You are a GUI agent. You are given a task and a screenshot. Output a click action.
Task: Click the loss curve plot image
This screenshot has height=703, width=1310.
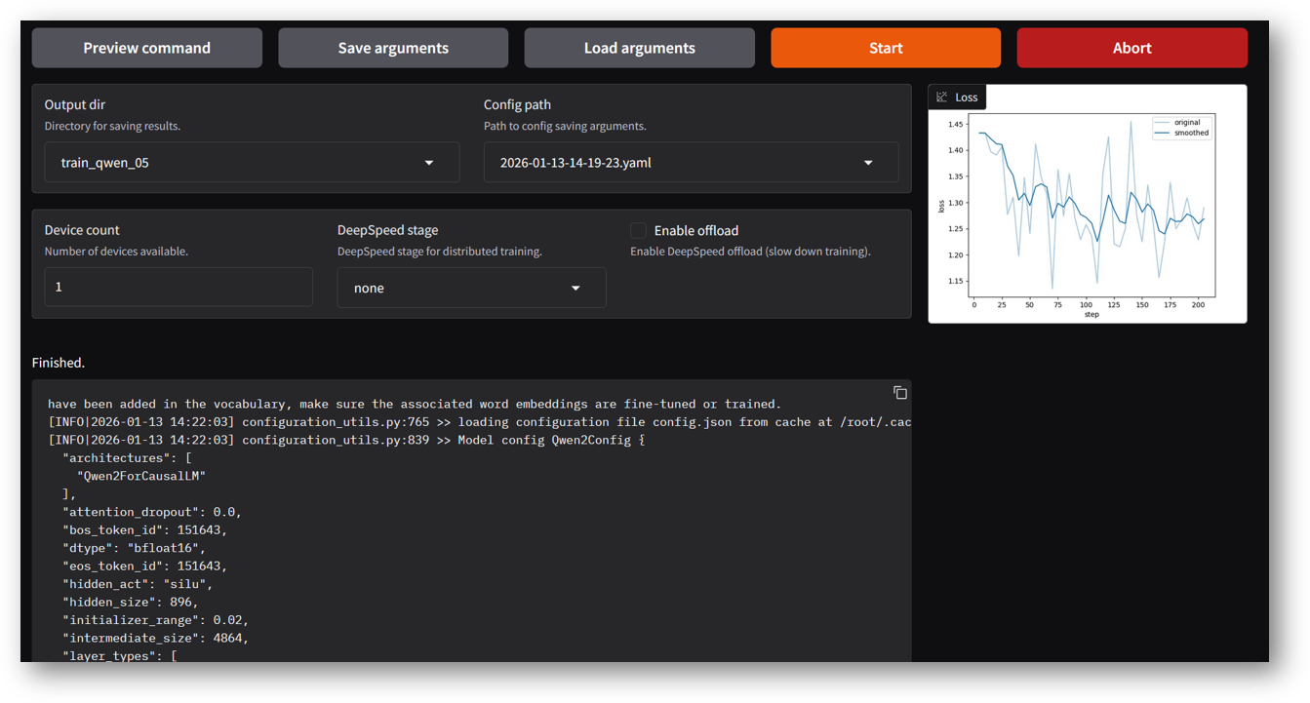(x=1088, y=210)
